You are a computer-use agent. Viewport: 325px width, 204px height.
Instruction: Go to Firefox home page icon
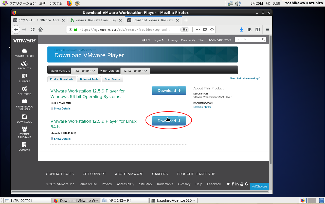click(x=41, y=29)
